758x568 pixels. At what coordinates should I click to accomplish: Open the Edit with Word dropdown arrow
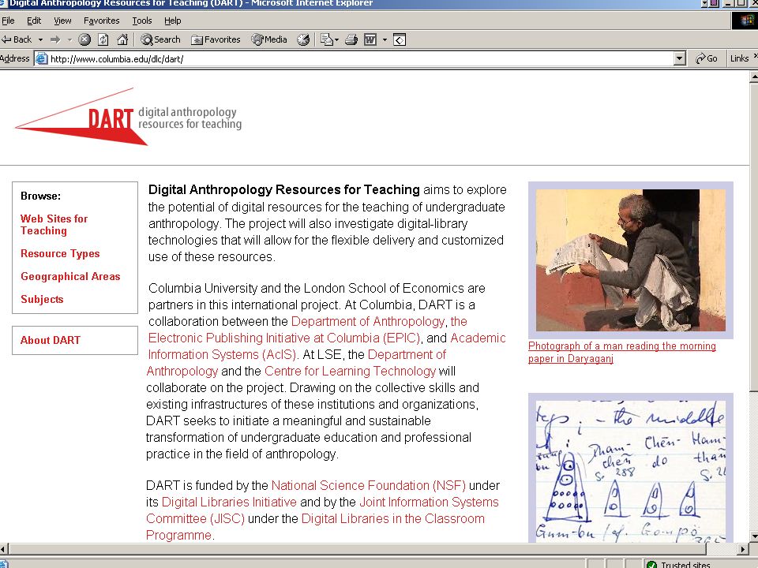(x=385, y=39)
